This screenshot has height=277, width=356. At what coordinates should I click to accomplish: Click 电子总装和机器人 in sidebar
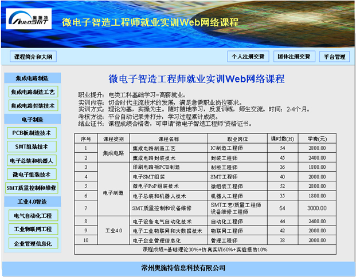32,160
